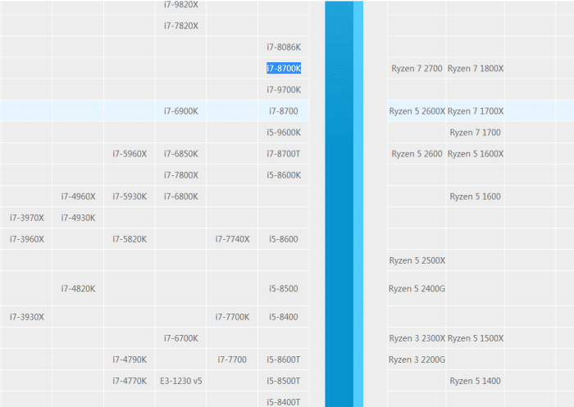Click the i7-3960X cell
574x407 pixels.
click(x=27, y=239)
